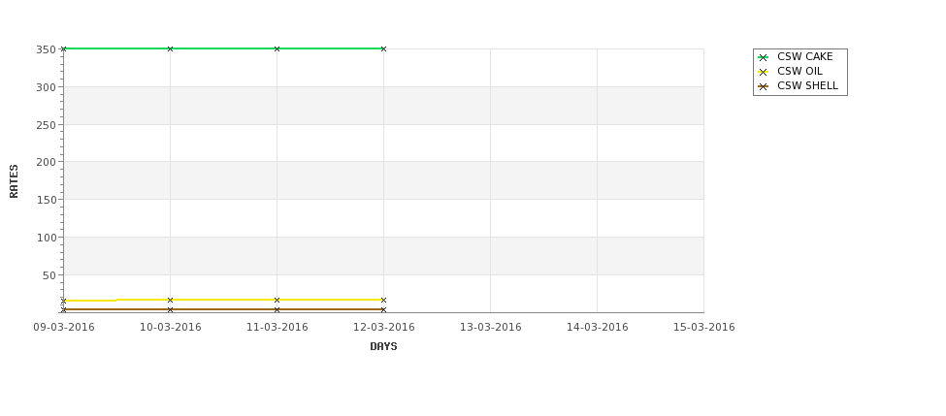Viewport: 946px width, 416px height.
Task: Click the RATES axis title
Action: (x=14, y=181)
